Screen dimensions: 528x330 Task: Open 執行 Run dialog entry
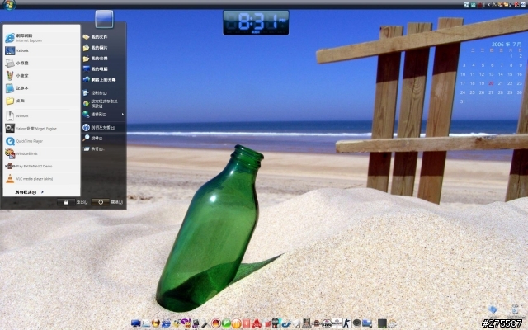pyautogui.click(x=103, y=148)
